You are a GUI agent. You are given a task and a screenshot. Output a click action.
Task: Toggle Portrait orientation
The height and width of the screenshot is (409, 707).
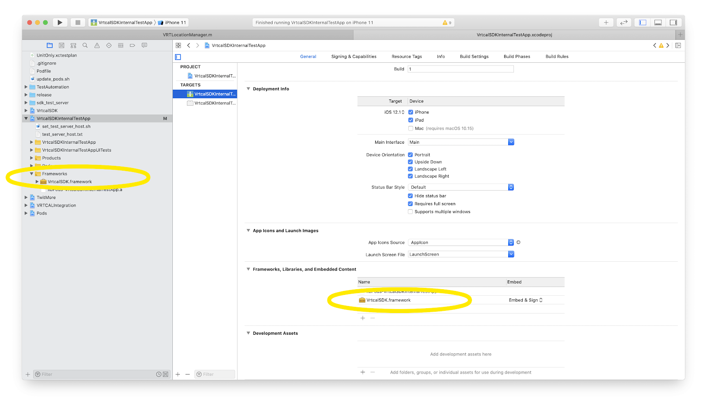[410, 155]
